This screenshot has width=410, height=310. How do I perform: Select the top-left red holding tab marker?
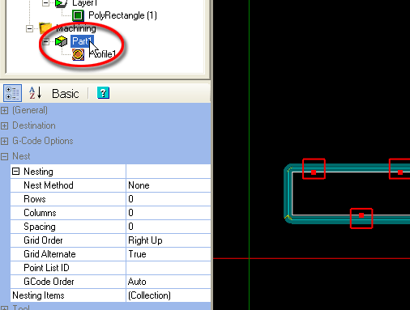(314, 169)
